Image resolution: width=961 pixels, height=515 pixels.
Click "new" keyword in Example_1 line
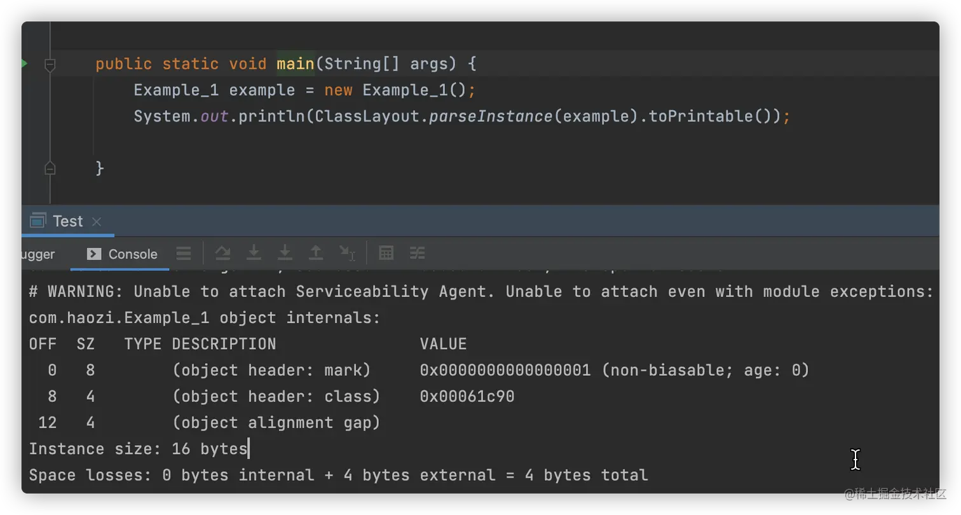338,90
